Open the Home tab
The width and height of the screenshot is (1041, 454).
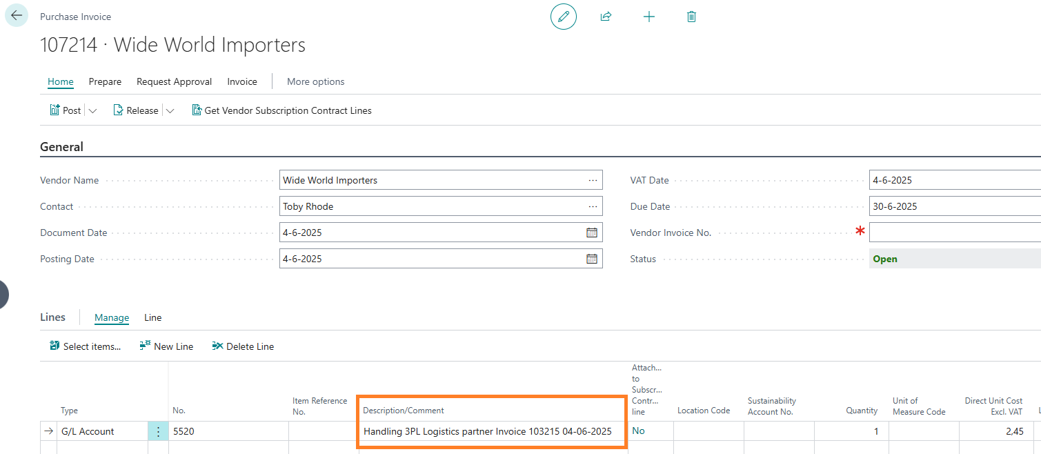(x=61, y=81)
